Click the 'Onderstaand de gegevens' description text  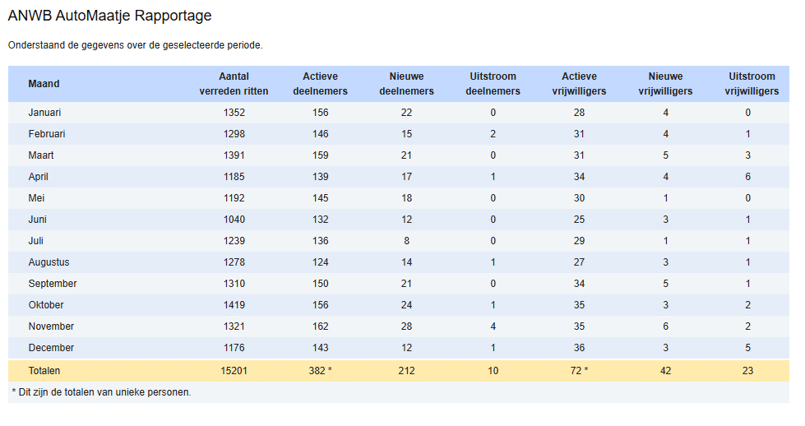pos(135,45)
